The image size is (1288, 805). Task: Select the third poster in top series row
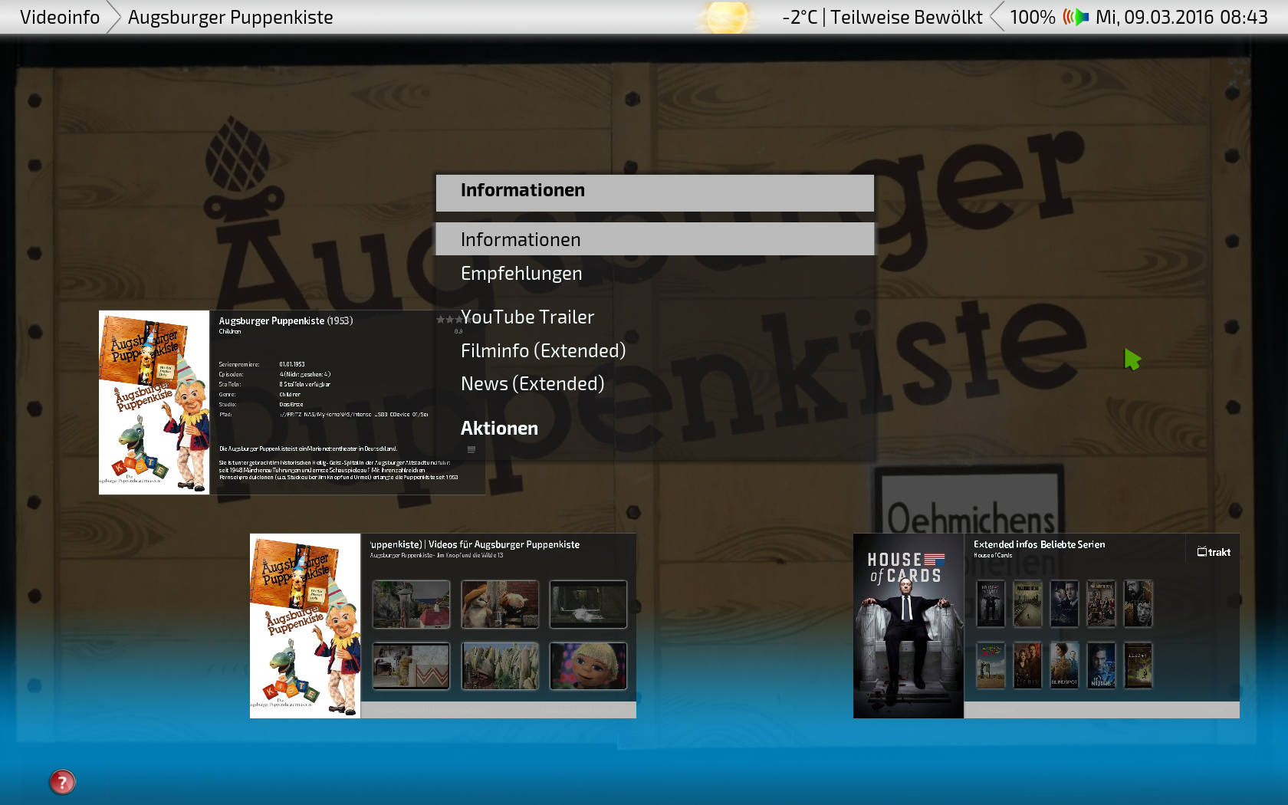coord(1064,604)
